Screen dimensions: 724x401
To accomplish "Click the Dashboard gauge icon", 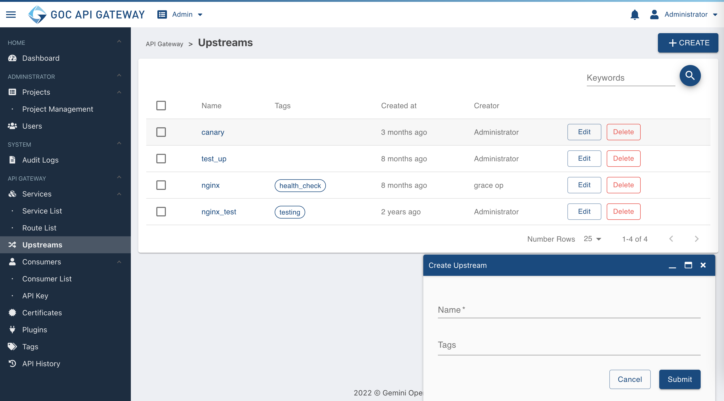I will coord(12,58).
